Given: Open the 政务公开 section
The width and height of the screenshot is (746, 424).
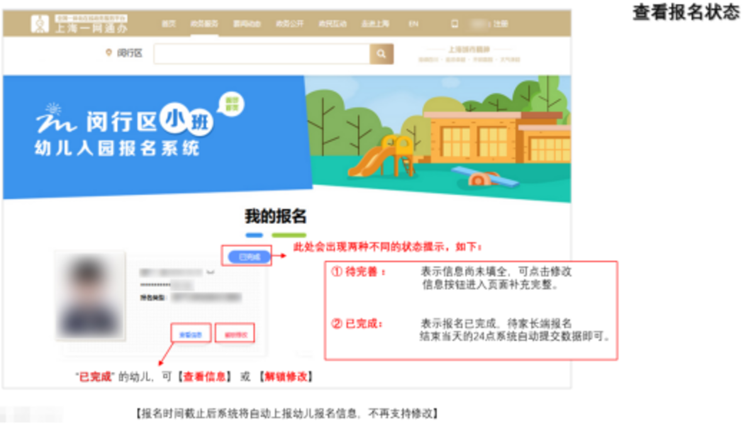Looking at the screenshot, I should 290,23.
